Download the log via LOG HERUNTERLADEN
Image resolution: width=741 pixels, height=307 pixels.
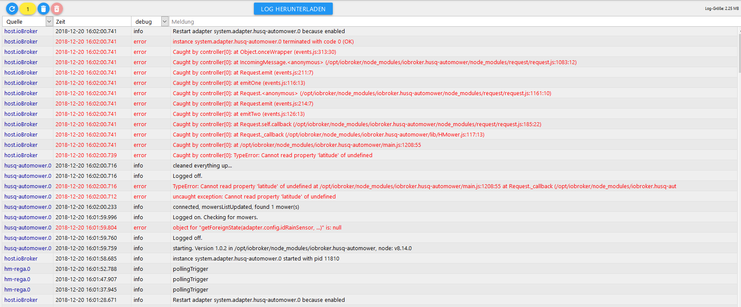(293, 9)
